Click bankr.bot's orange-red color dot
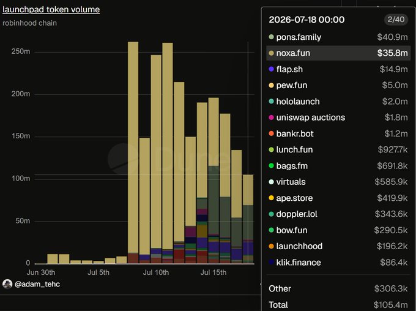Image resolution: width=416 pixels, height=311 pixels. click(x=271, y=133)
